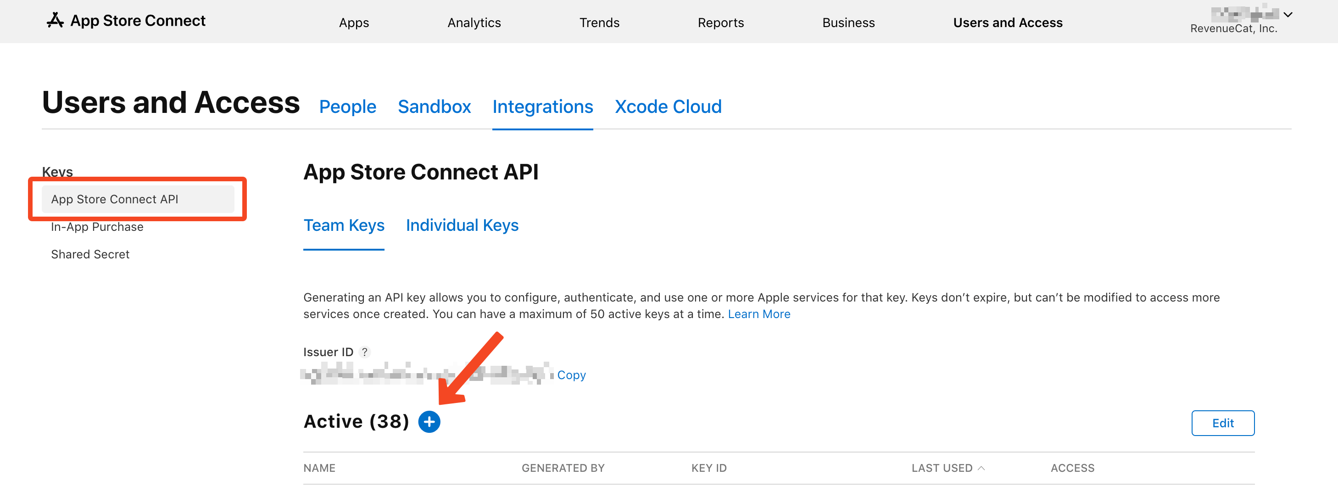This screenshot has height=492, width=1338.
Task: Expand the account switcher chevron
Action: pos(1288,15)
